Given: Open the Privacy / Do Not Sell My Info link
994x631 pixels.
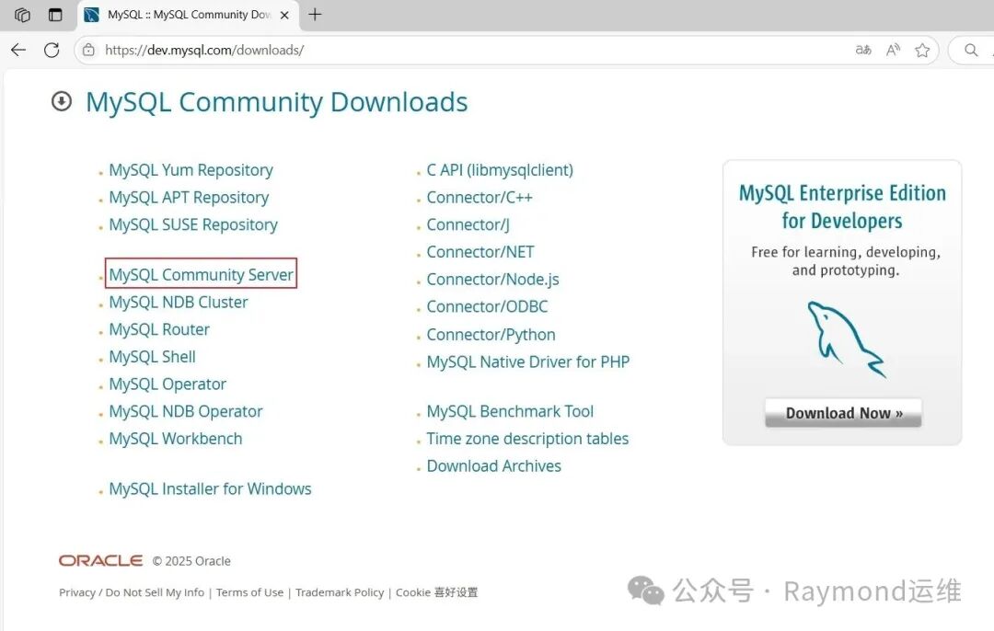Looking at the screenshot, I should 132,592.
